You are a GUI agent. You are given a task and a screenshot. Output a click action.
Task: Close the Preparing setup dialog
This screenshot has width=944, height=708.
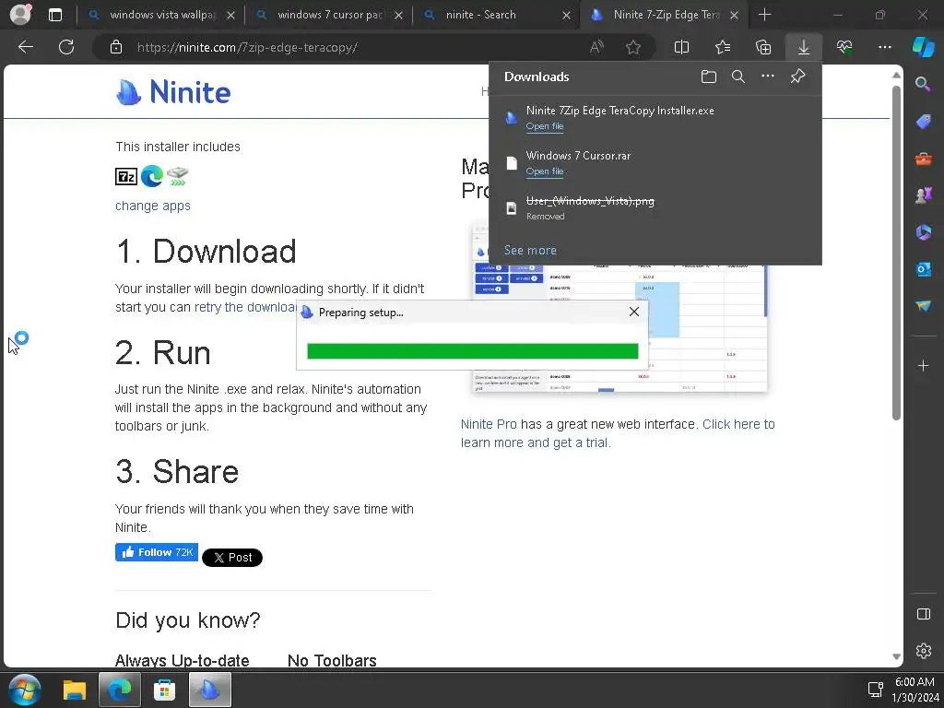[634, 312]
